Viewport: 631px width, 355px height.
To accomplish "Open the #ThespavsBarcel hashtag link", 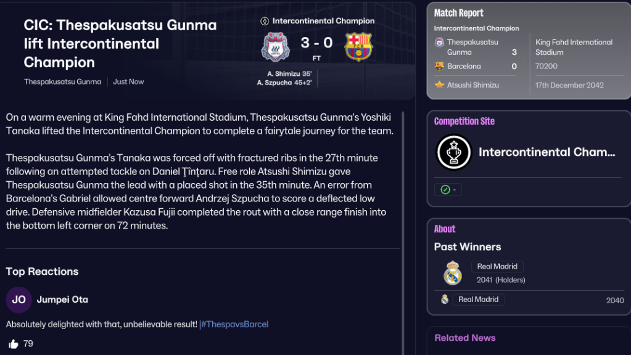I will click(x=234, y=324).
